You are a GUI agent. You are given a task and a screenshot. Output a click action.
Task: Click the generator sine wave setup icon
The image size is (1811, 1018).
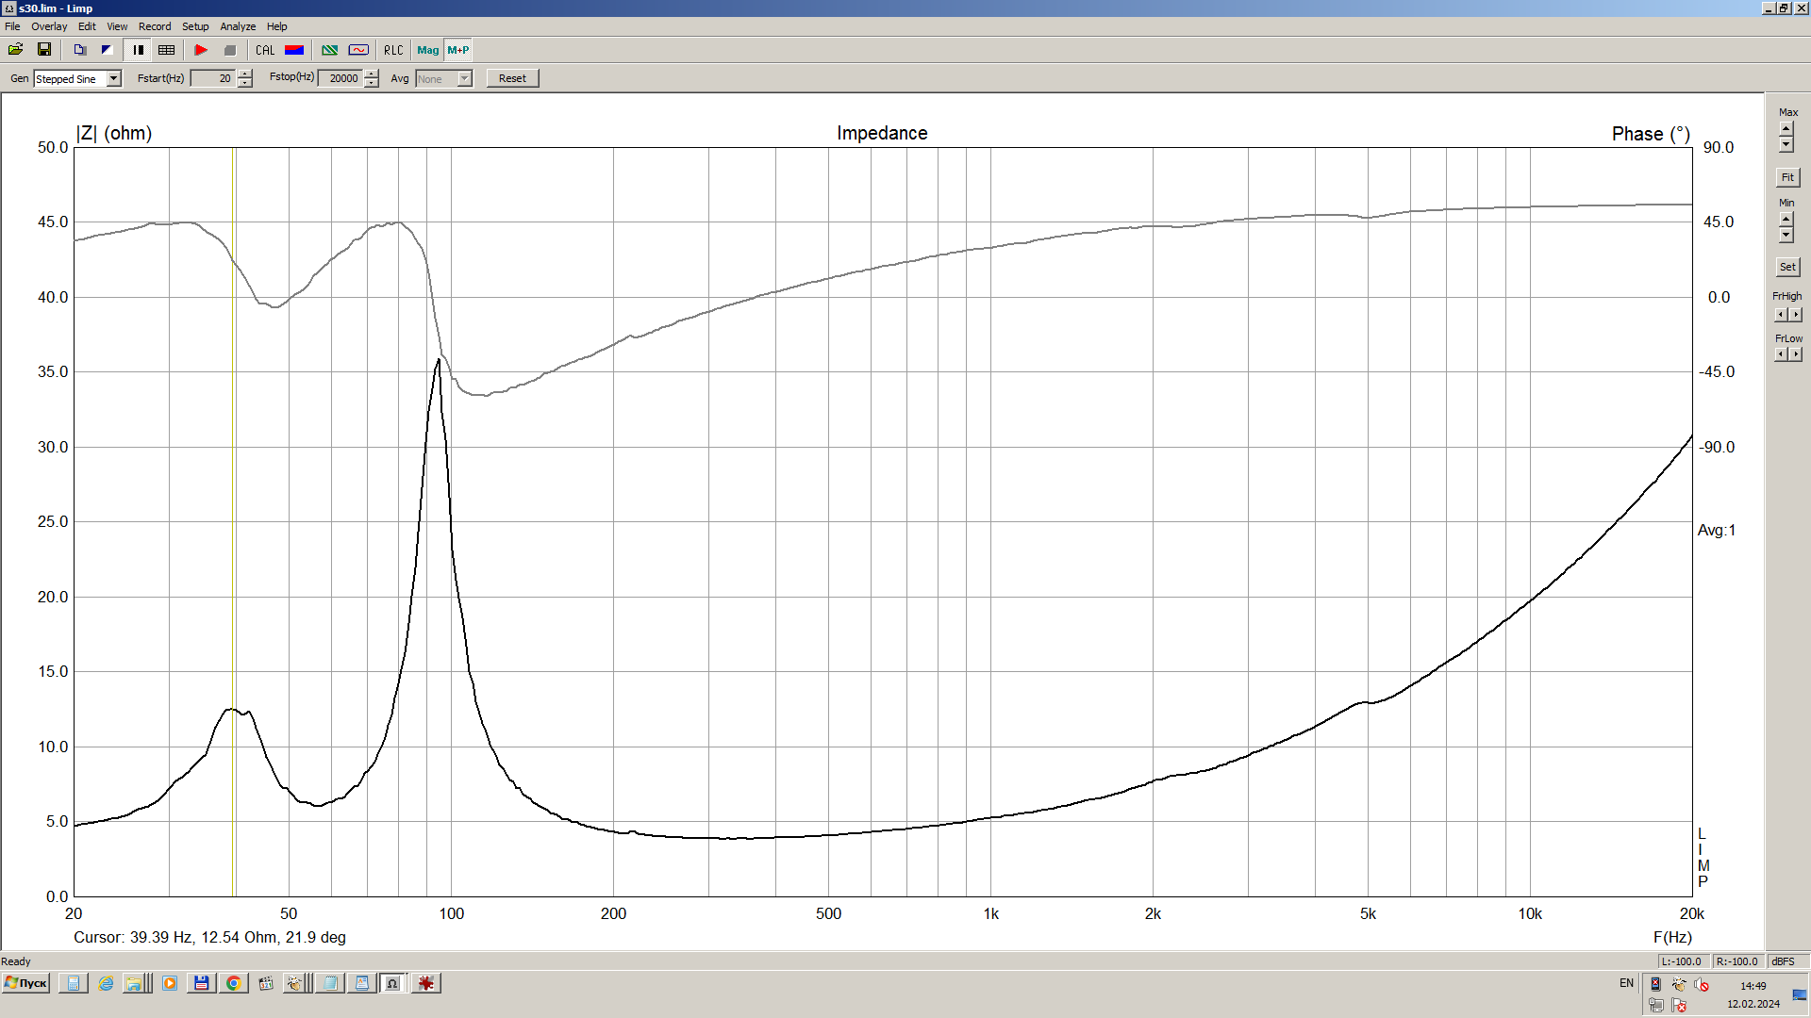click(358, 50)
